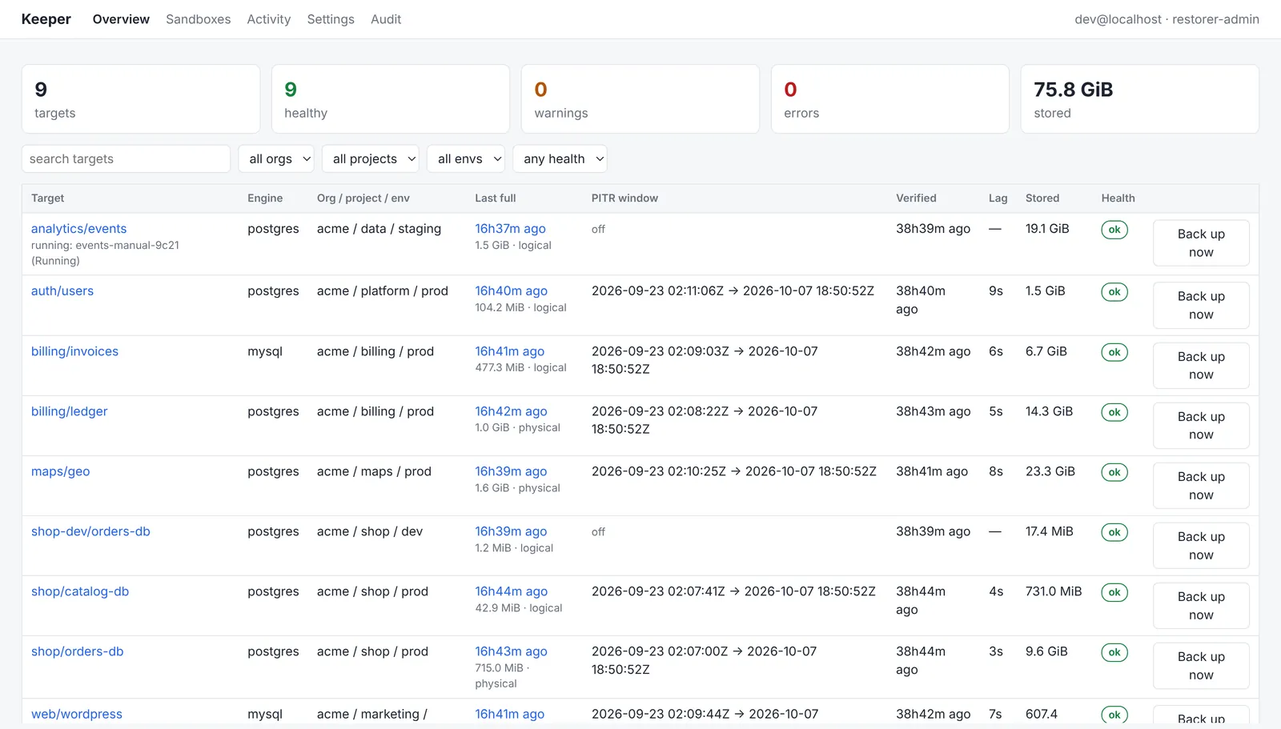Go to the Activity tab

pyautogui.click(x=268, y=19)
